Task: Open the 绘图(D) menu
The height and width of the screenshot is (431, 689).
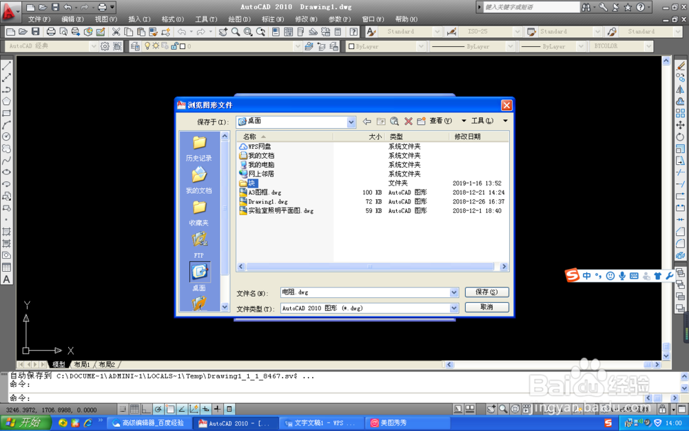Action: point(239,19)
